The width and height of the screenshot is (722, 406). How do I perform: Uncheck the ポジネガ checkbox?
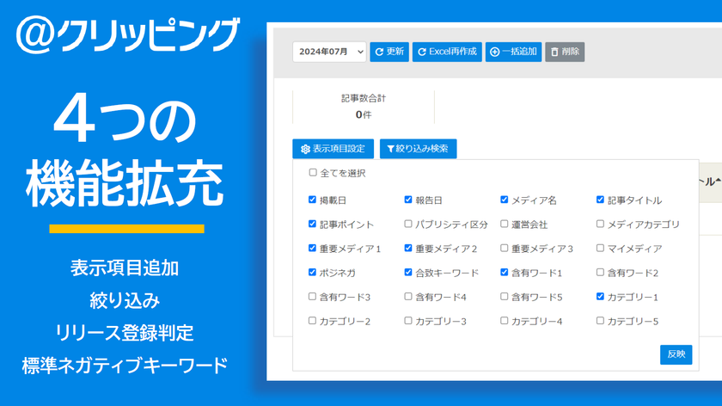[x=312, y=273]
